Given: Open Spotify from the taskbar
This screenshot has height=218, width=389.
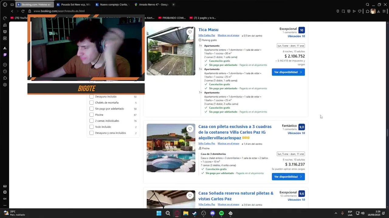Looking at the screenshot, I should point(221,213).
